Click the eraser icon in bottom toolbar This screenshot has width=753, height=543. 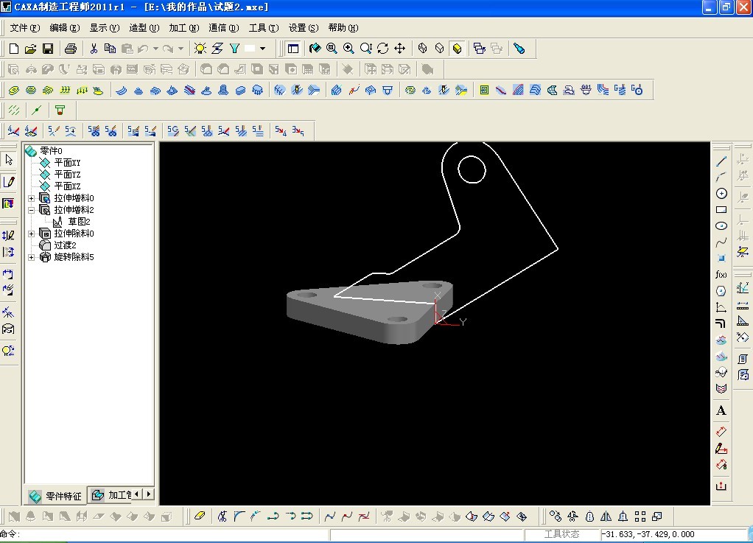tap(200, 516)
